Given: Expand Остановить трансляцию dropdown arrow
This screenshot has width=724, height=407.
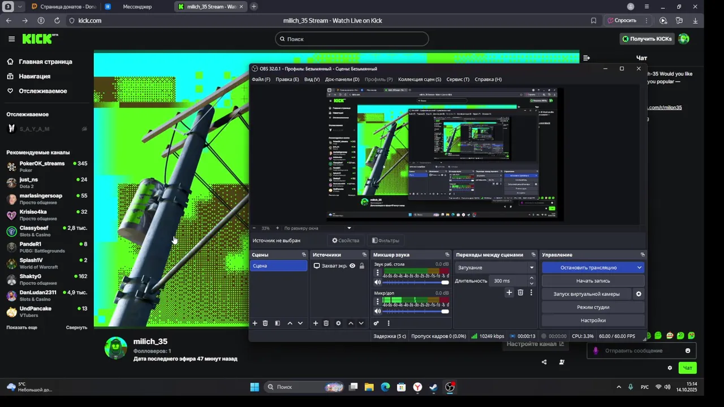Looking at the screenshot, I should tap(639, 267).
